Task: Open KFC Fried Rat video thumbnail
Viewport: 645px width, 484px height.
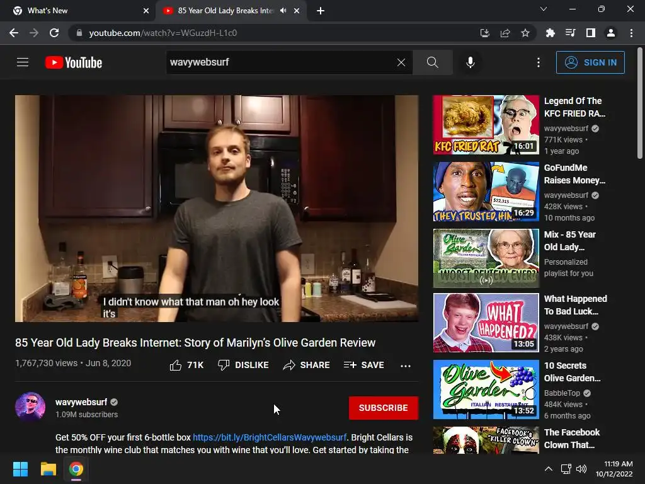Action: pyautogui.click(x=486, y=125)
